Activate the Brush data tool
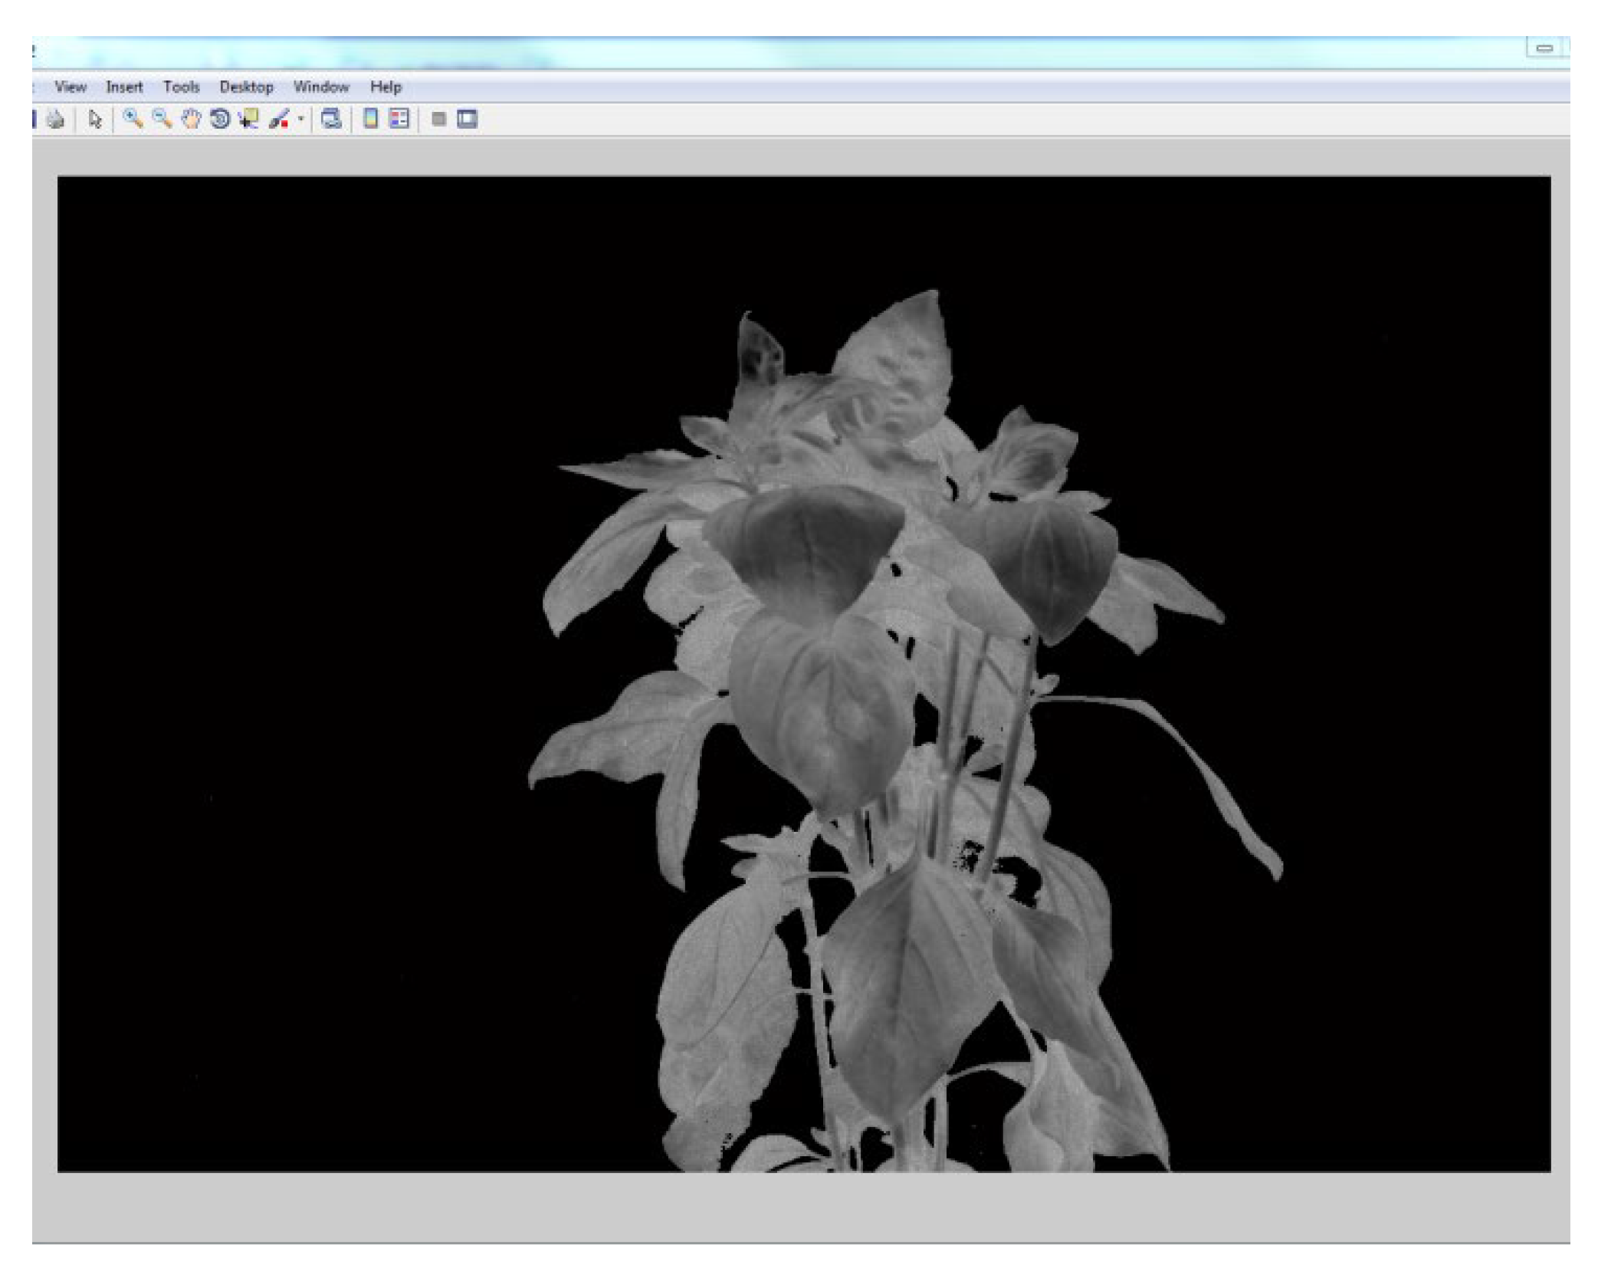1598x1272 pixels. (279, 119)
